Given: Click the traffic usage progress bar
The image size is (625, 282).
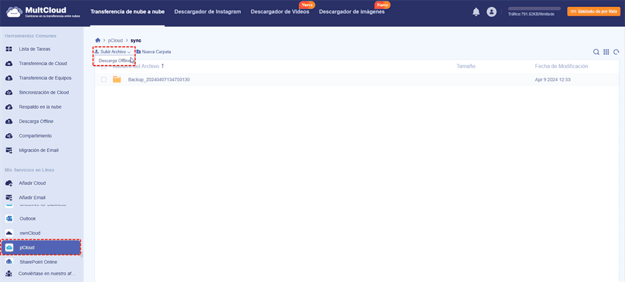Looking at the screenshot, I should (x=534, y=8).
